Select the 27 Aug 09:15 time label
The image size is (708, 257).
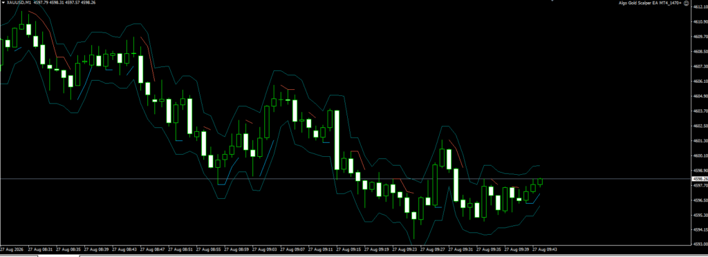pyautogui.click(x=349, y=249)
